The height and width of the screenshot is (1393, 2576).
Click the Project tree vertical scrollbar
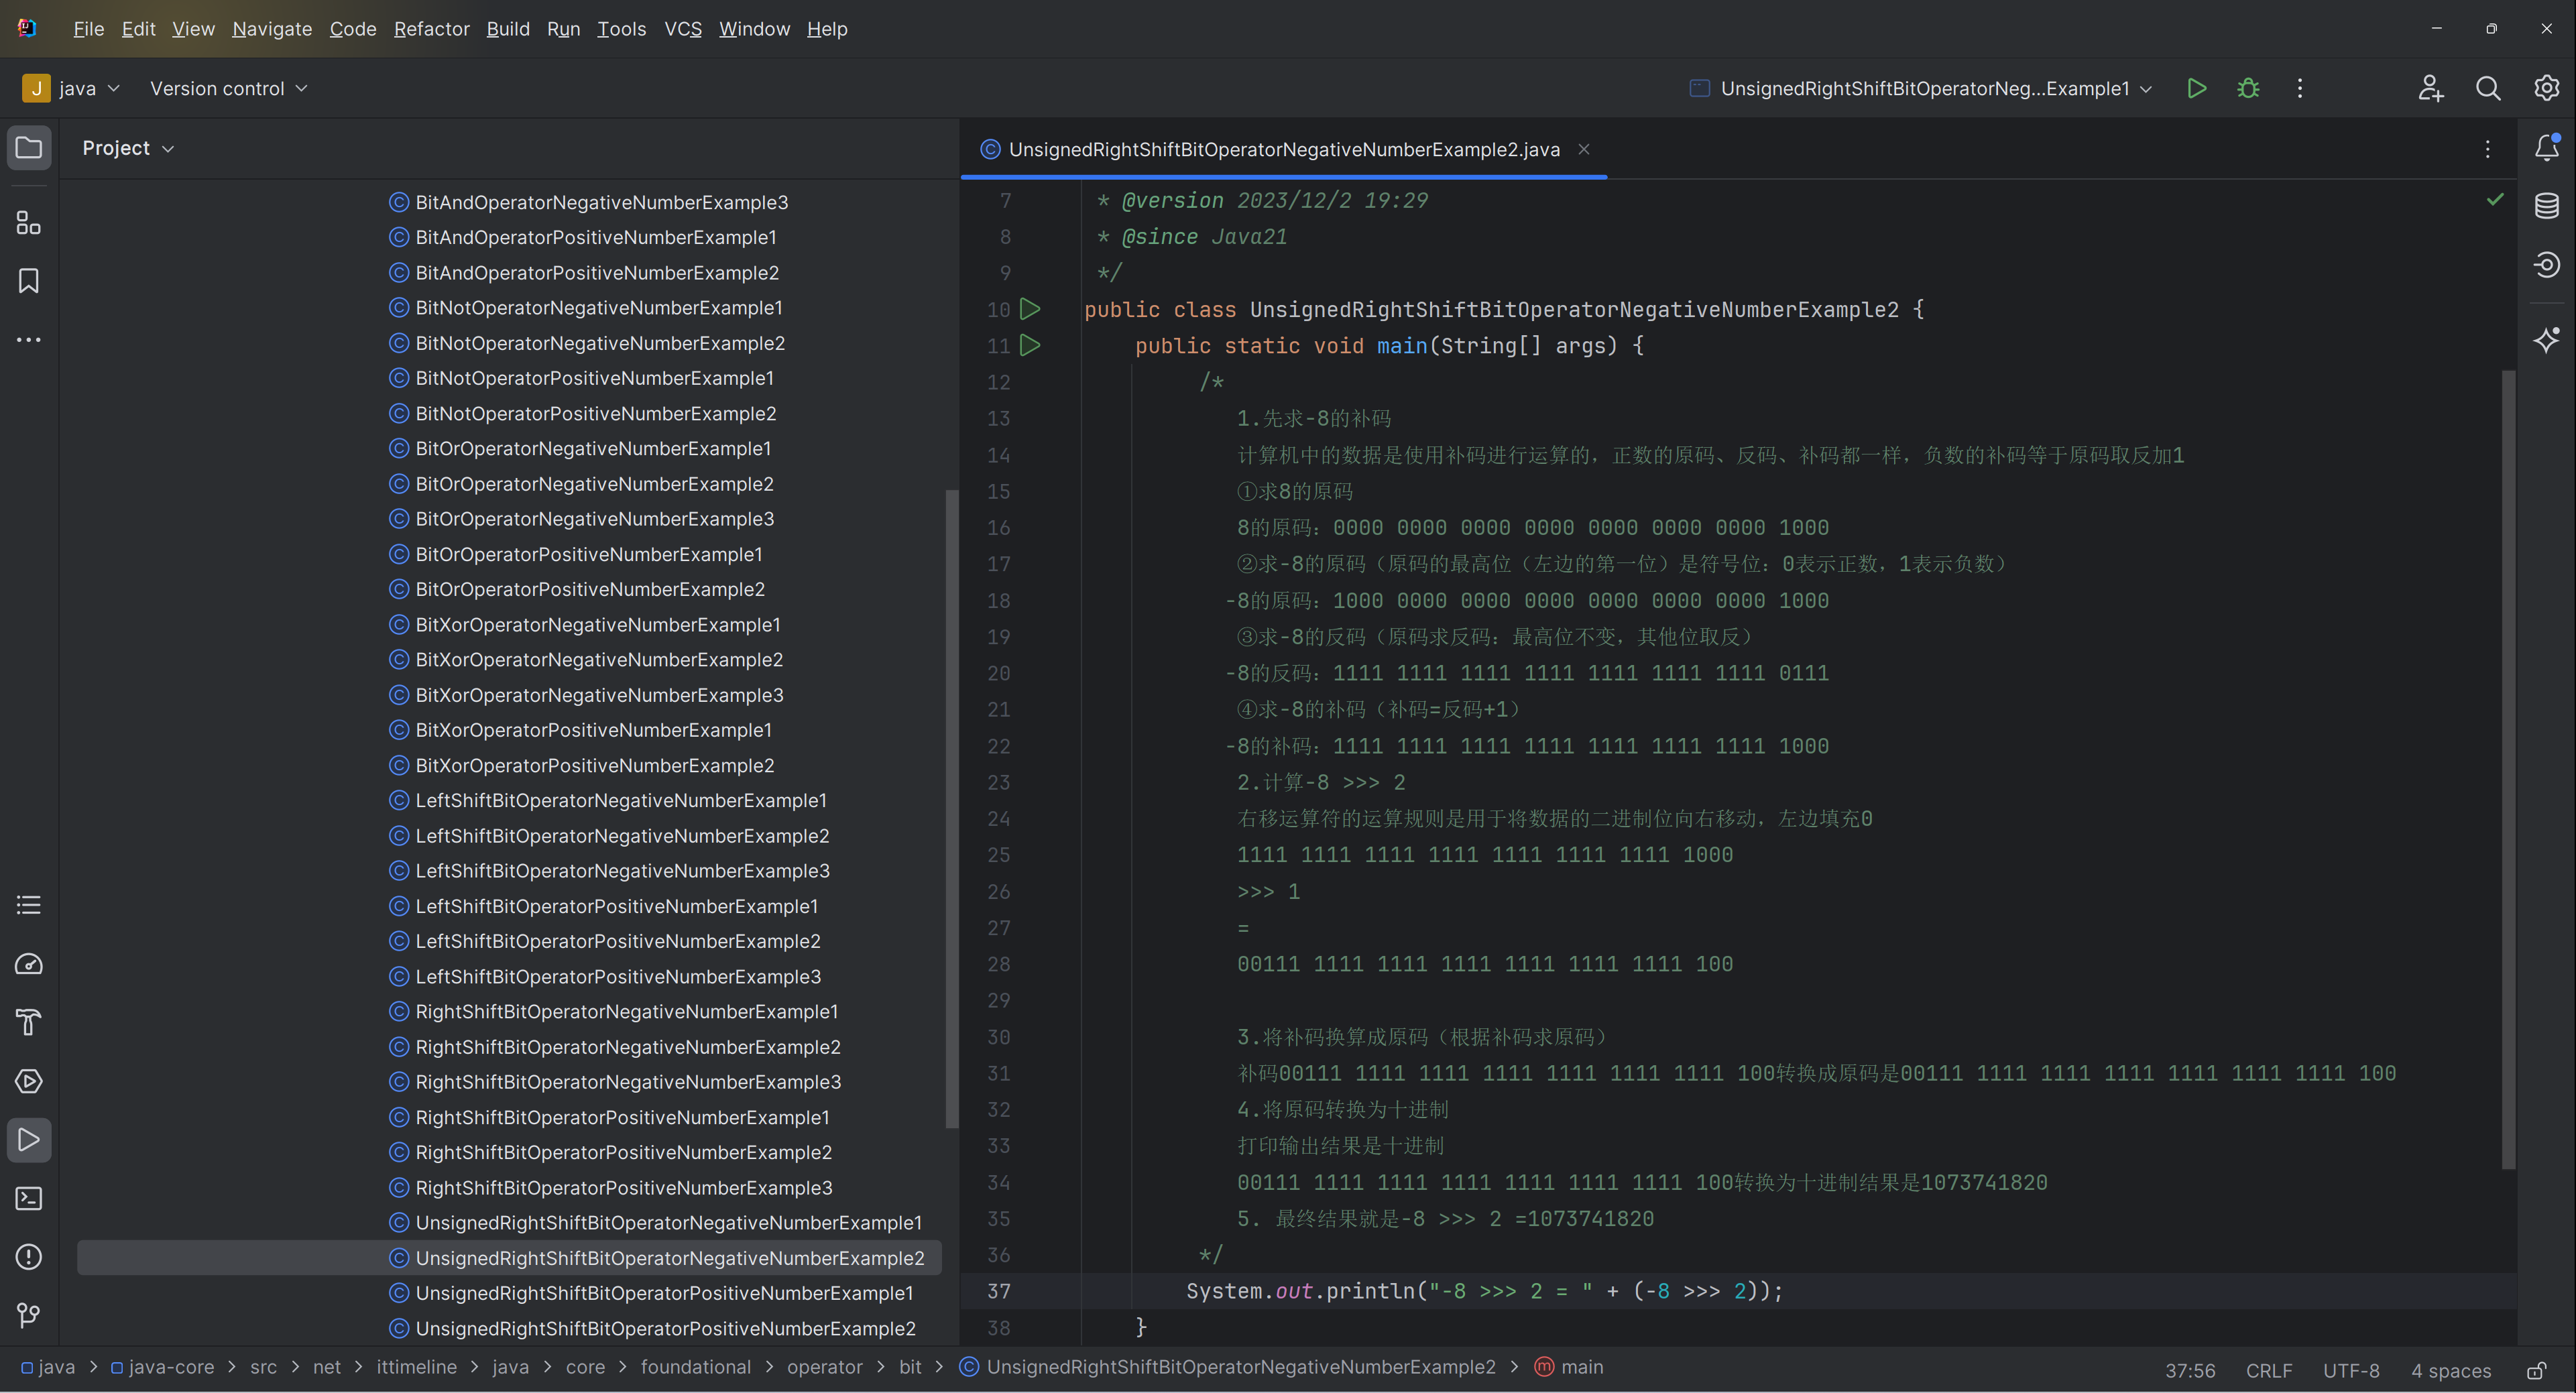click(951, 808)
